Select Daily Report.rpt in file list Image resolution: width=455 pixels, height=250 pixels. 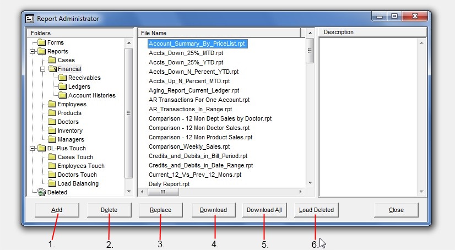pos(169,183)
